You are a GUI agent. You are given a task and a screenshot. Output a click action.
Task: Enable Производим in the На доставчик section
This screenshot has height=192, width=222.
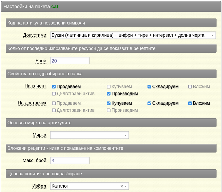pyautogui.click(x=109, y=110)
